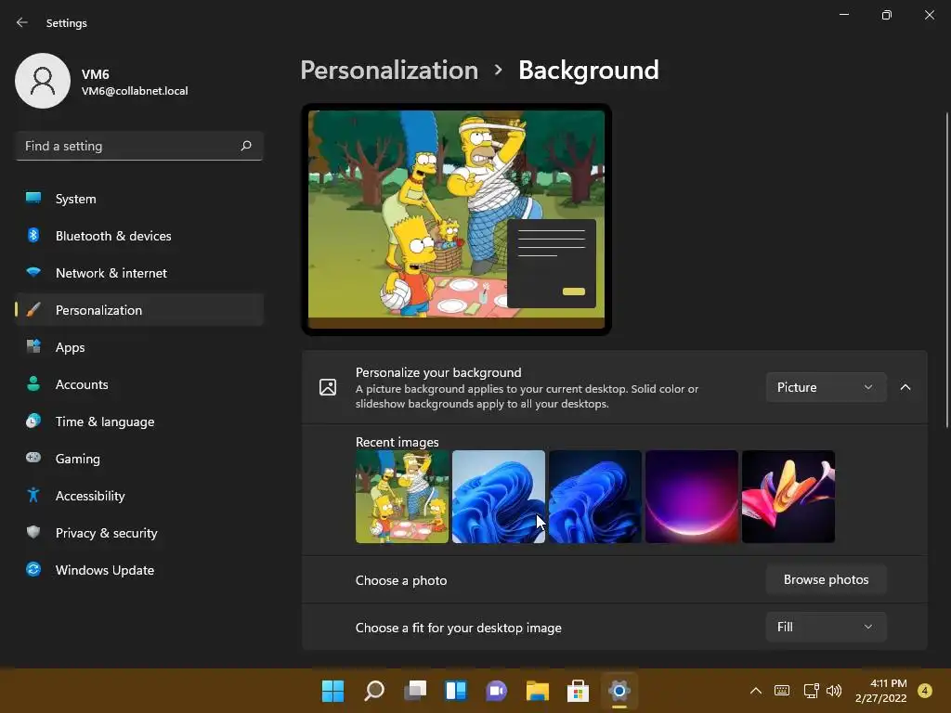Click the Browse photos button

click(826, 579)
